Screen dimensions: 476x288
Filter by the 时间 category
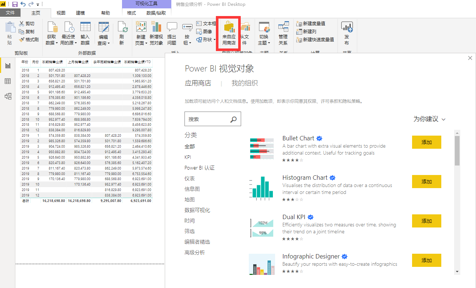pyautogui.click(x=190, y=221)
